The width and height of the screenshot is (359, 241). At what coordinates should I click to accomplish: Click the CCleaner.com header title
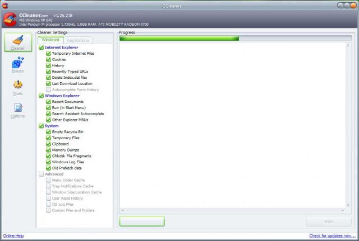(34, 15)
